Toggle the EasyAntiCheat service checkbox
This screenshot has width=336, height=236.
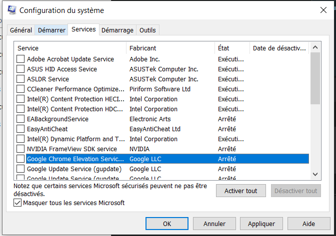tap(20, 129)
